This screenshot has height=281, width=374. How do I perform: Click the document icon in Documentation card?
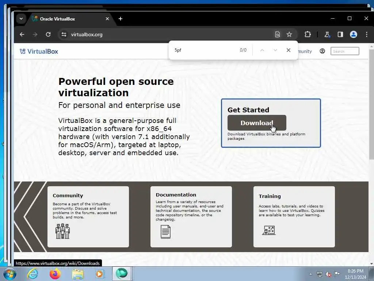165,232
